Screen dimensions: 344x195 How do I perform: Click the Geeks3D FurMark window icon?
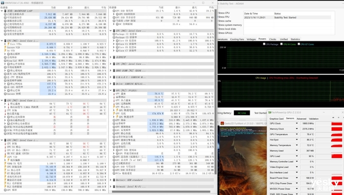click(x=222, y=123)
